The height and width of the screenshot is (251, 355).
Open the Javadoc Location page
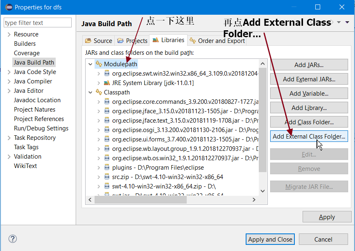point(37,100)
